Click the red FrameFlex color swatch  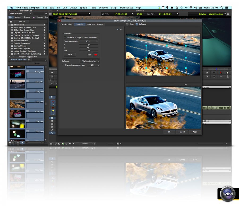click(x=96, y=55)
